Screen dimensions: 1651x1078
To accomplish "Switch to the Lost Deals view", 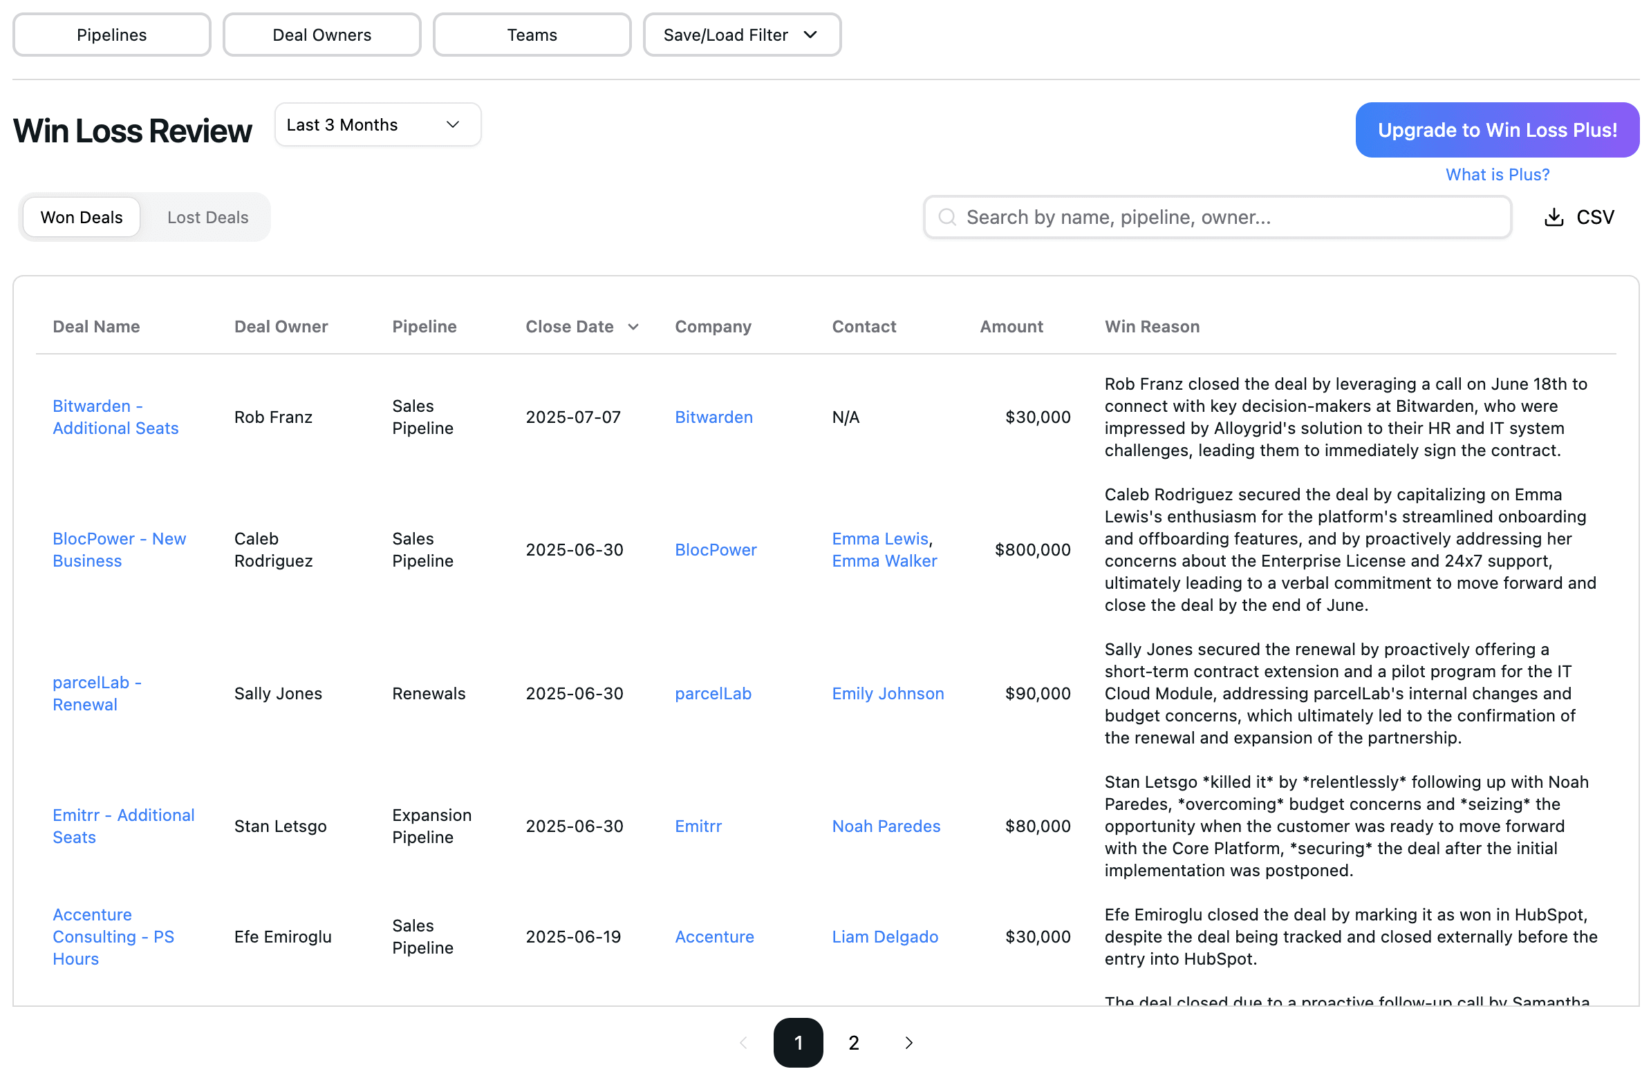I will (x=207, y=217).
